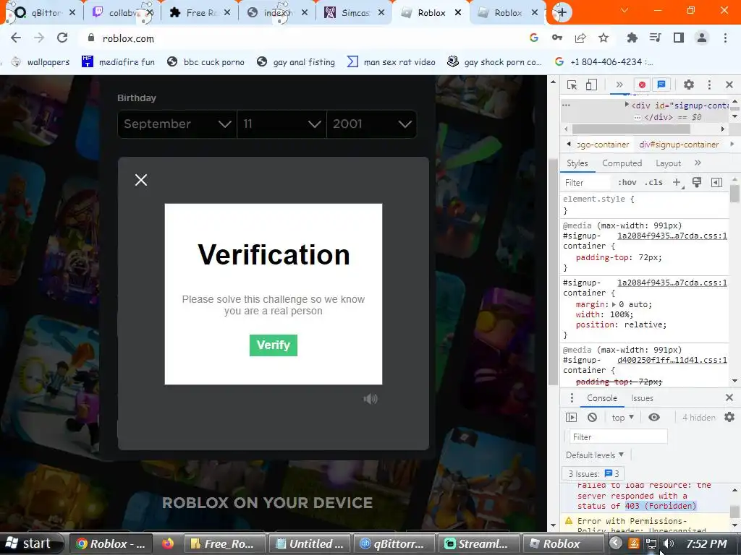Open DevTools issues message indicator
The width and height of the screenshot is (741, 555).
tap(661, 85)
